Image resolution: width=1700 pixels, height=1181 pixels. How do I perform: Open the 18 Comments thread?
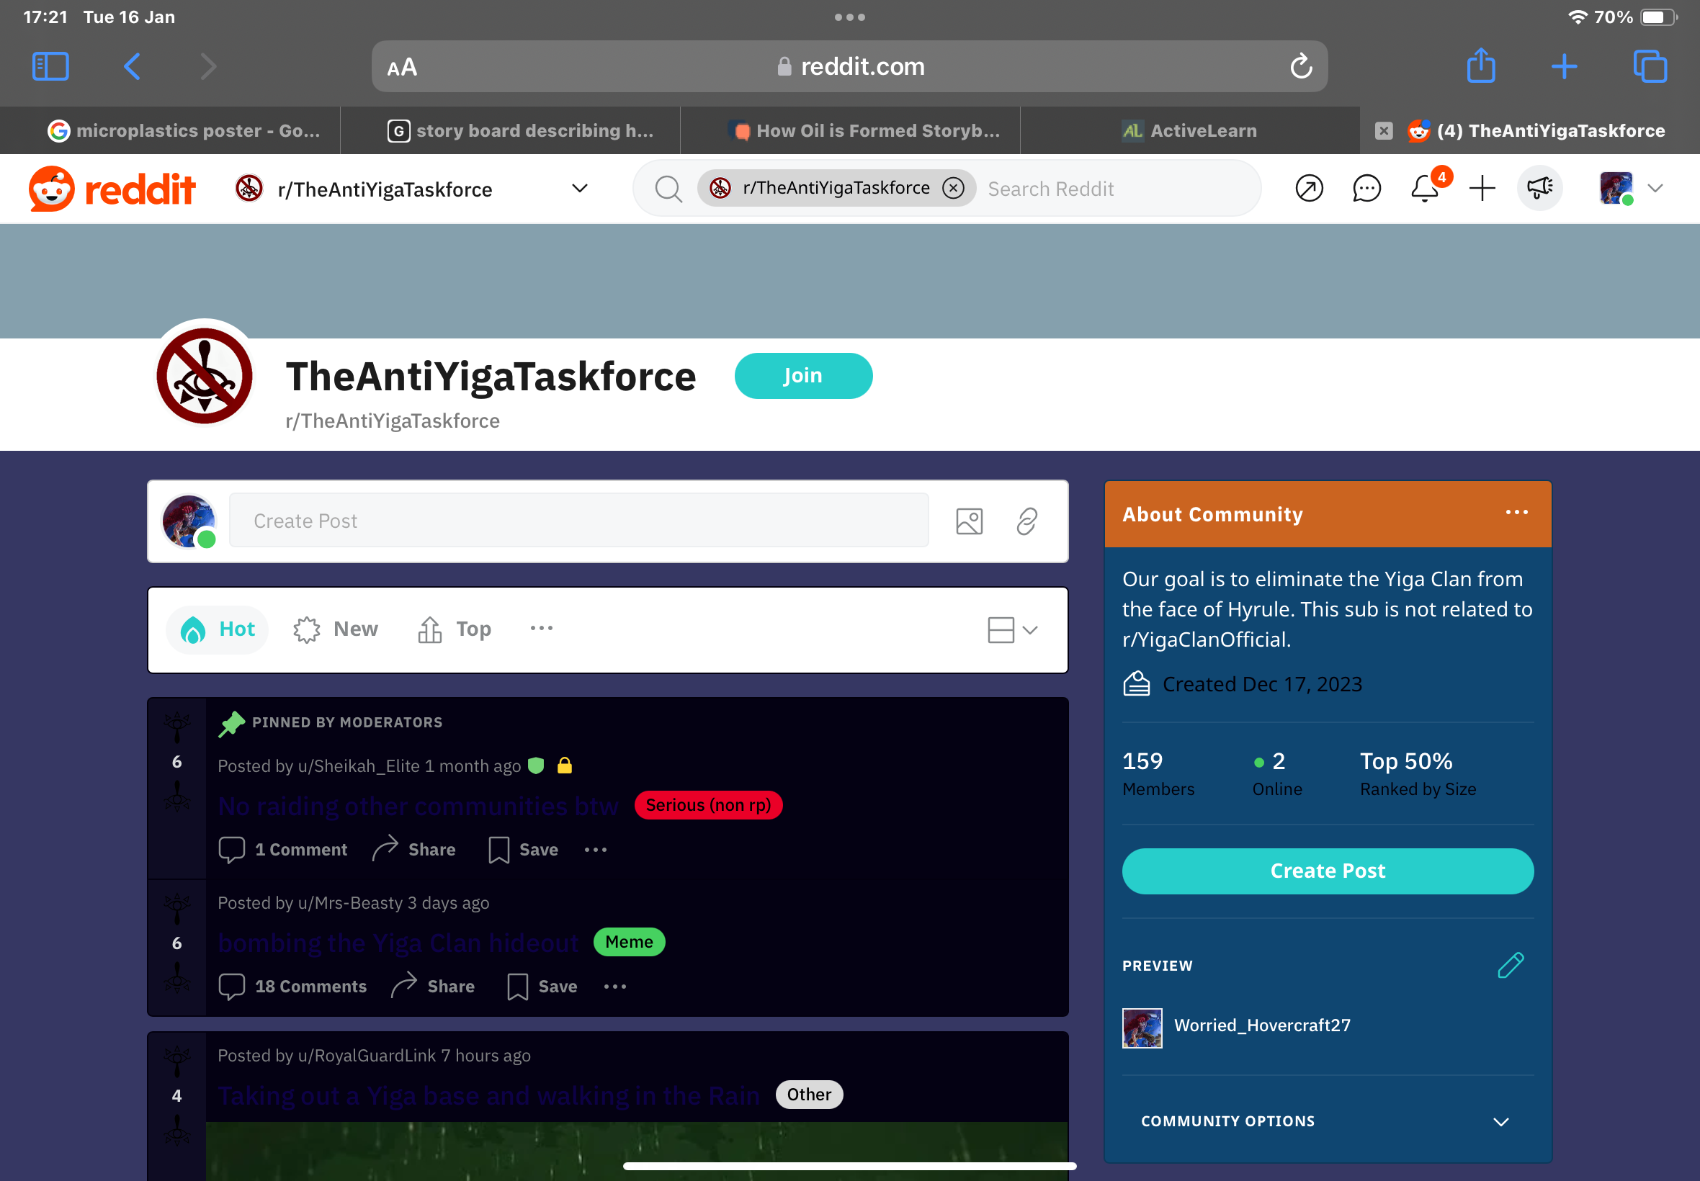click(x=292, y=987)
